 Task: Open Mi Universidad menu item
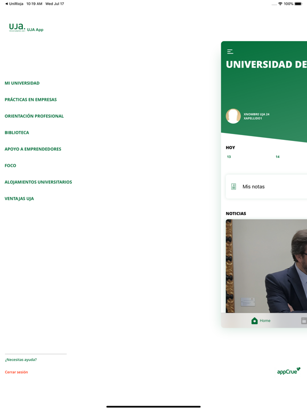tap(22, 83)
